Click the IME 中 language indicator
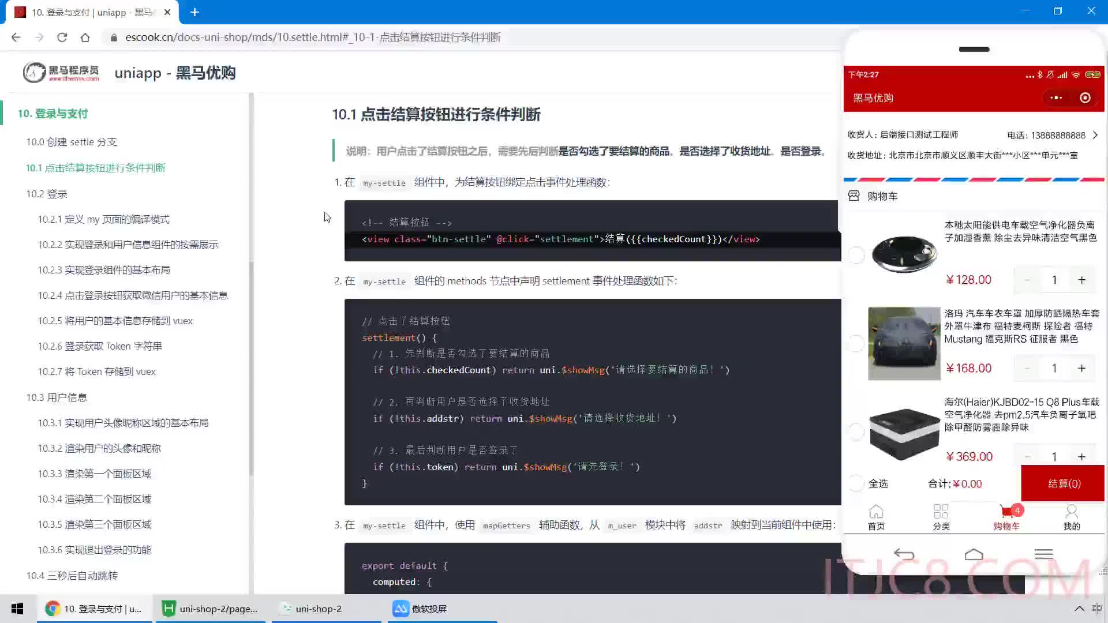 1096,609
